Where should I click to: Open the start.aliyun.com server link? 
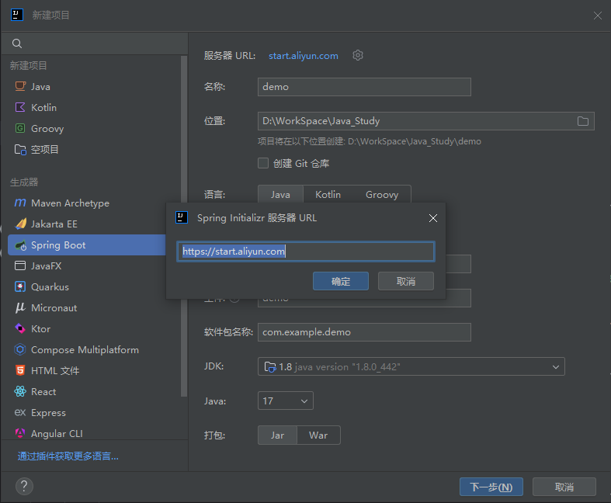[303, 56]
